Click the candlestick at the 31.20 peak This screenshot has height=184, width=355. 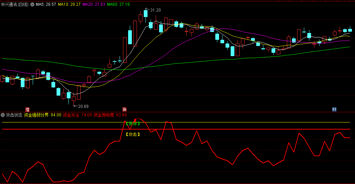point(145,14)
